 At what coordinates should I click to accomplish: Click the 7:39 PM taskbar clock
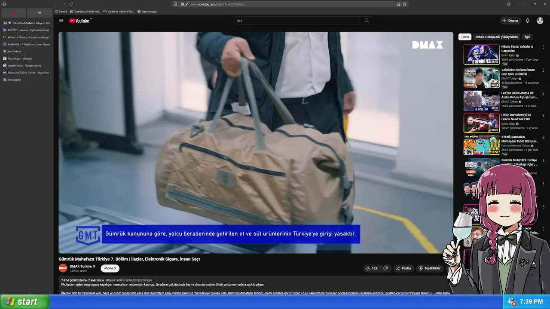tap(531, 302)
